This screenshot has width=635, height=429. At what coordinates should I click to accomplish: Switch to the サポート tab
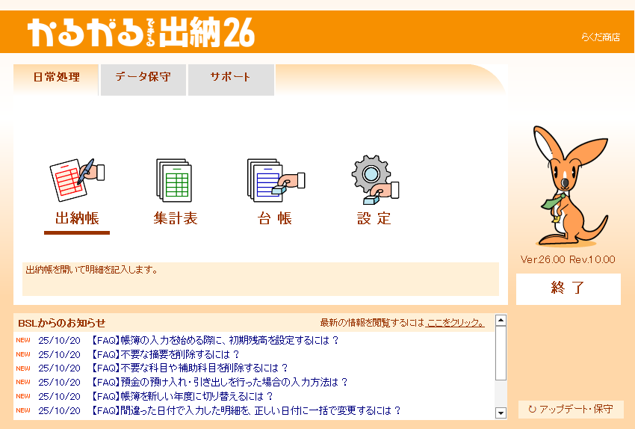click(231, 77)
